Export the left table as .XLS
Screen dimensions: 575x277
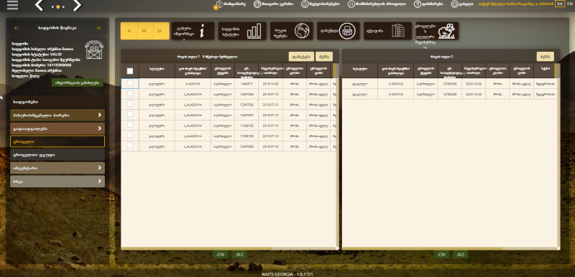(x=239, y=254)
